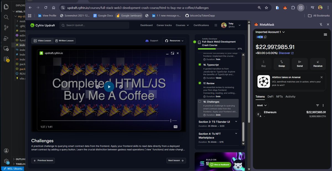Open VS Code Explorer view icon
Screen dimensions: 332x171
pos(6,6)
